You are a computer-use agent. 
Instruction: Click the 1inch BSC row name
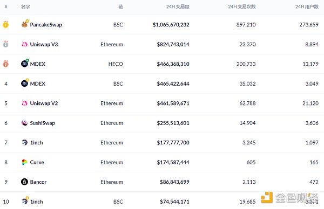37,201
